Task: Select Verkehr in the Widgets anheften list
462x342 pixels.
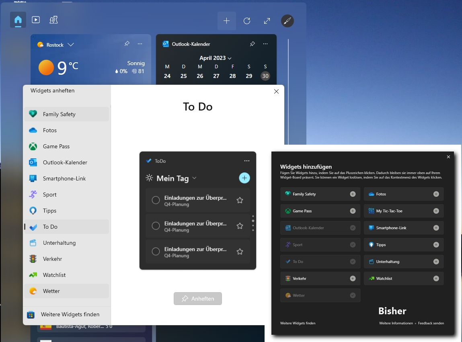Action: pos(67,259)
